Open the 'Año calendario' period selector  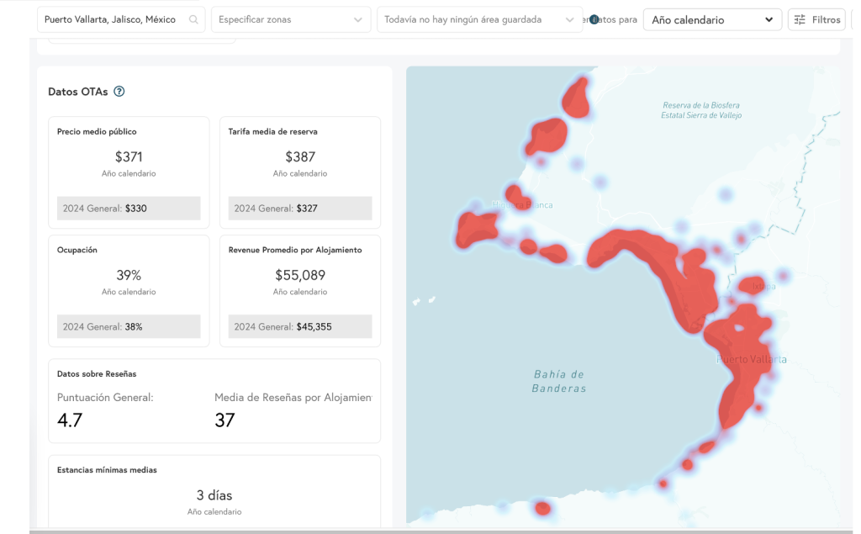click(x=712, y=19)
